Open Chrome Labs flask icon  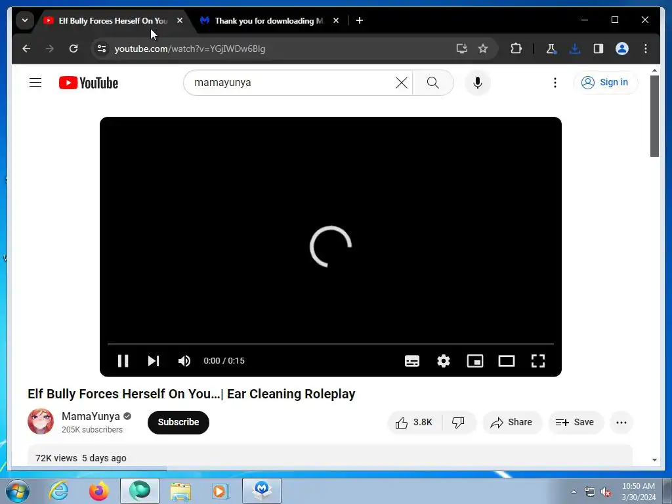pyautogui.click(x=551, y=49)
